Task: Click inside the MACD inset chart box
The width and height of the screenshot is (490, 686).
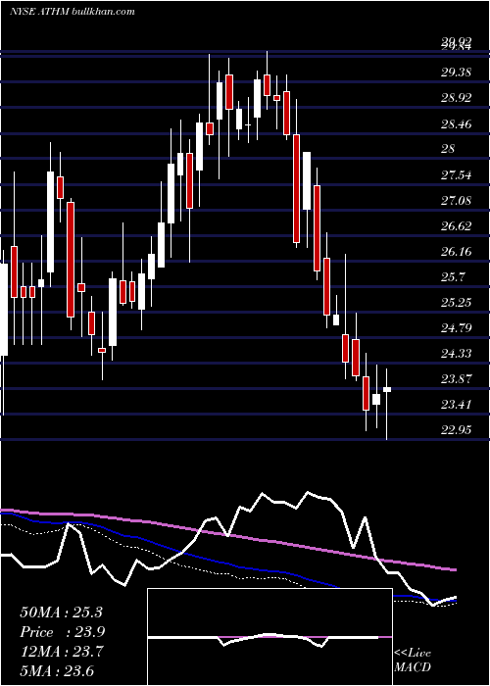Action: tap(269, 637)
